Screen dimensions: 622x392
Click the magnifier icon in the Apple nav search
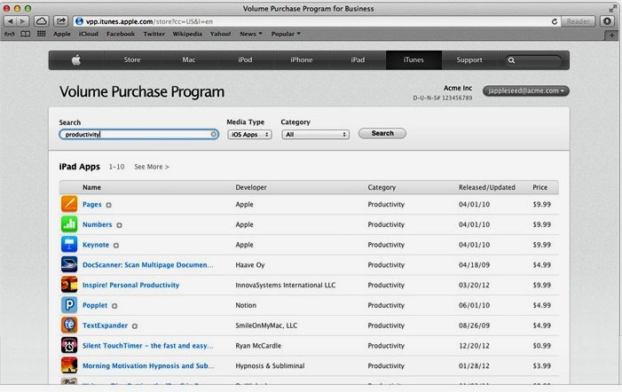(x=511, y=60)
